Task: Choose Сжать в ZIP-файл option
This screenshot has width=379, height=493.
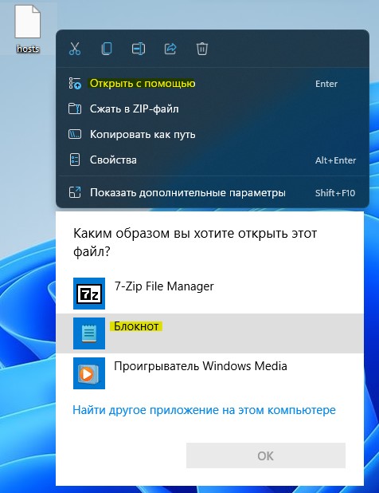Action: tap(213, 109)
